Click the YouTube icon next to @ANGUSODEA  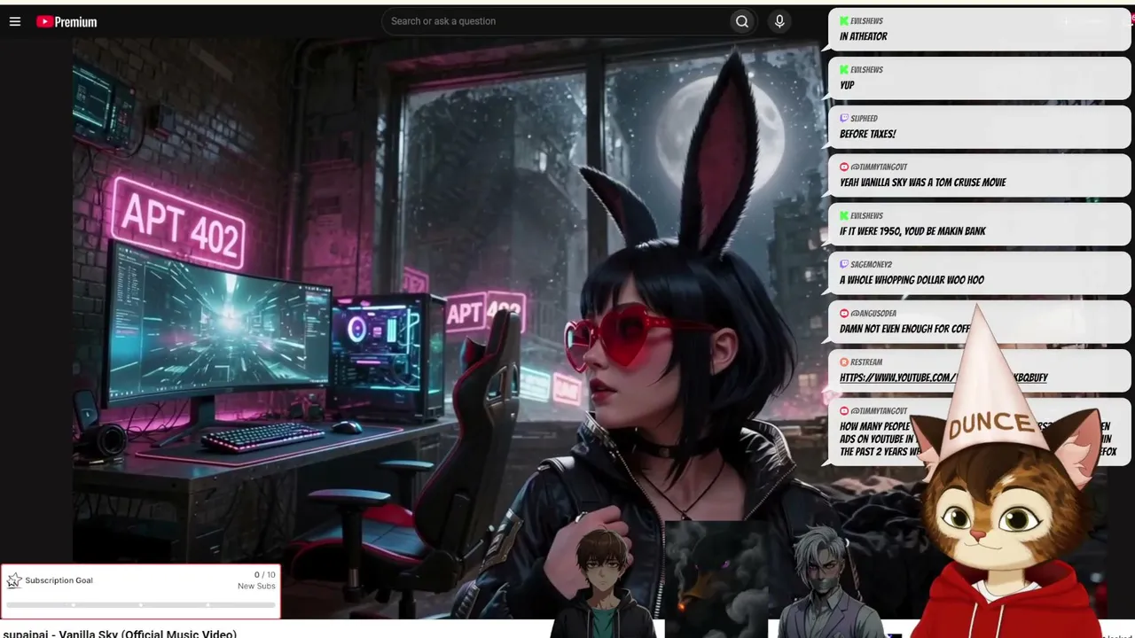click(x=844, y=314)
